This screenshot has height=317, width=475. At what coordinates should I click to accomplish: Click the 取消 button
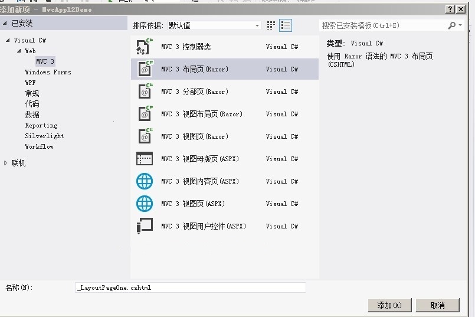(x=437, y=305)
